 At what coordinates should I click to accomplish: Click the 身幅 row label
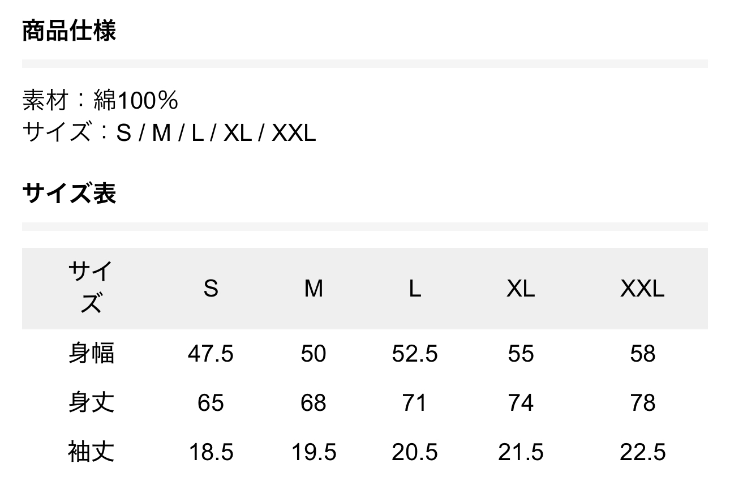[91, 353]
